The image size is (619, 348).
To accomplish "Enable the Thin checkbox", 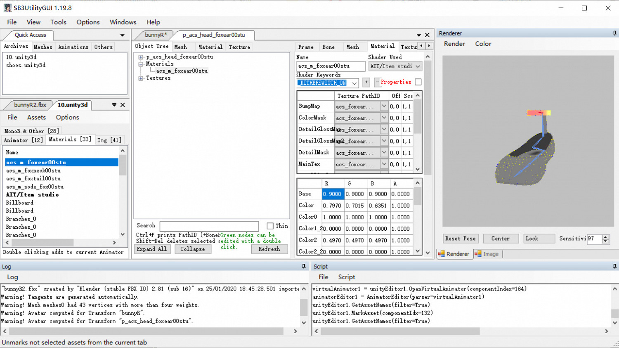I will [270, 226].
